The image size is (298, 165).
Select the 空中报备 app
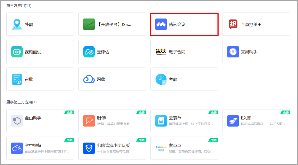click(40, 148)
